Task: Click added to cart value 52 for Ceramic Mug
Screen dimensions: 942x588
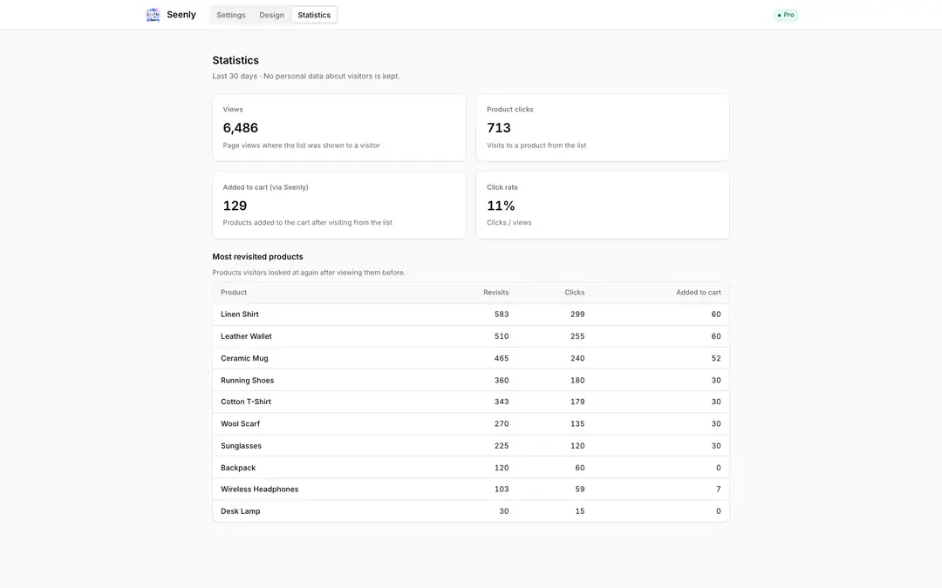Action: (716, 358)
